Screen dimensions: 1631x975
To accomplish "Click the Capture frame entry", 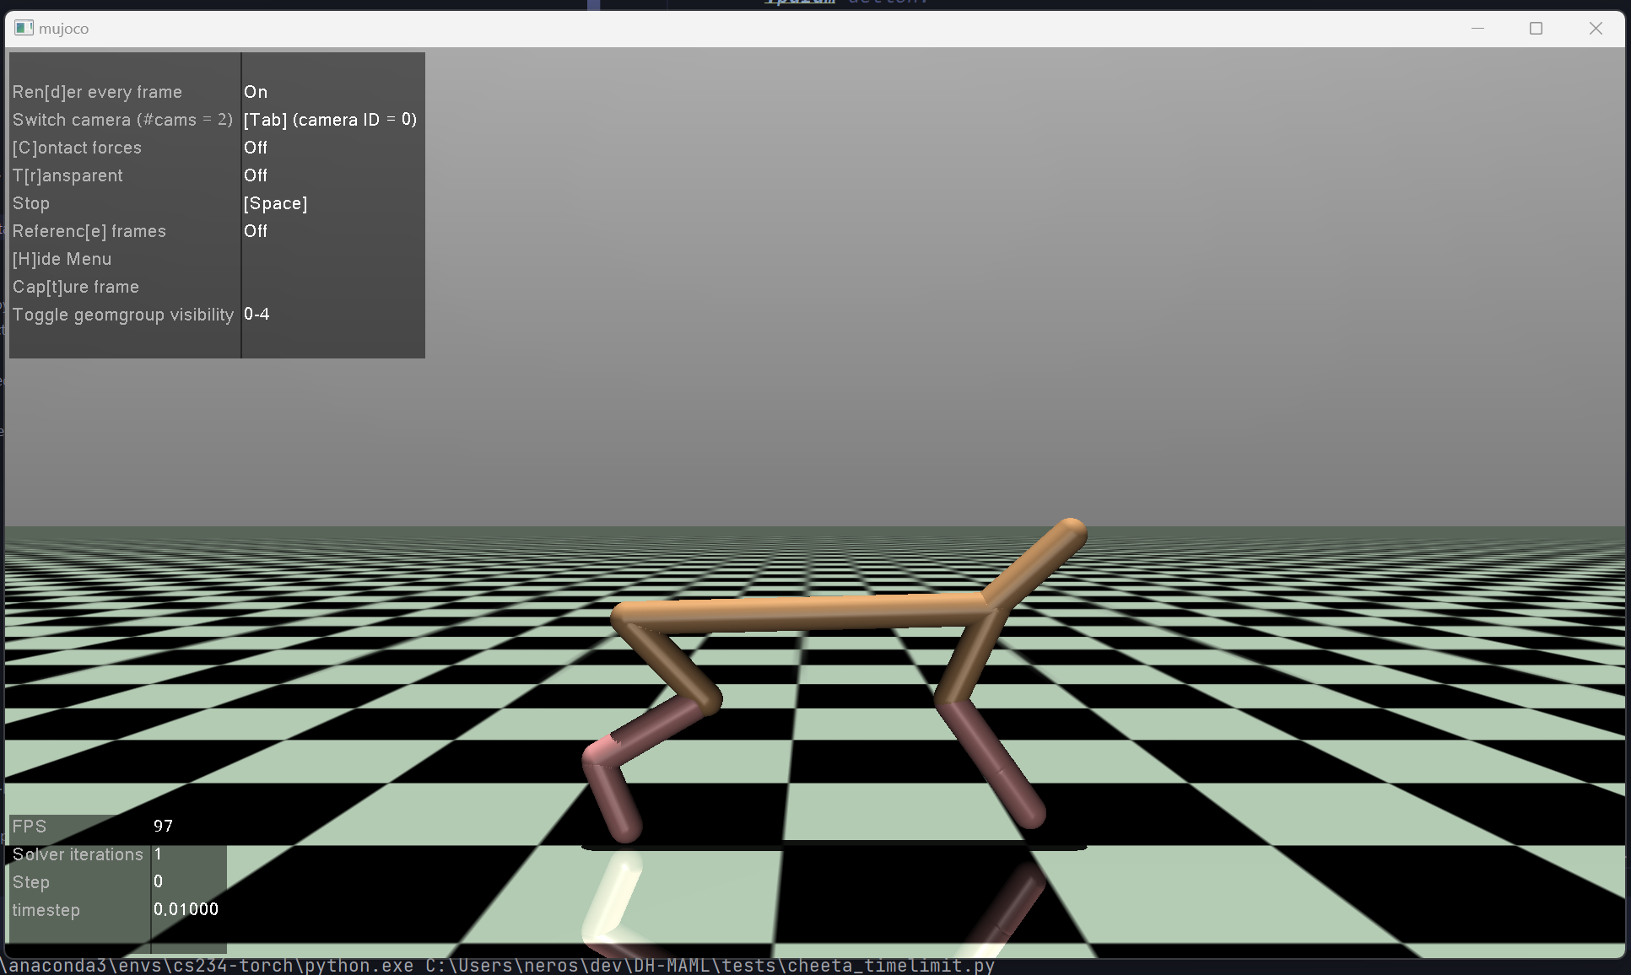I will click(x=75, y=287).
